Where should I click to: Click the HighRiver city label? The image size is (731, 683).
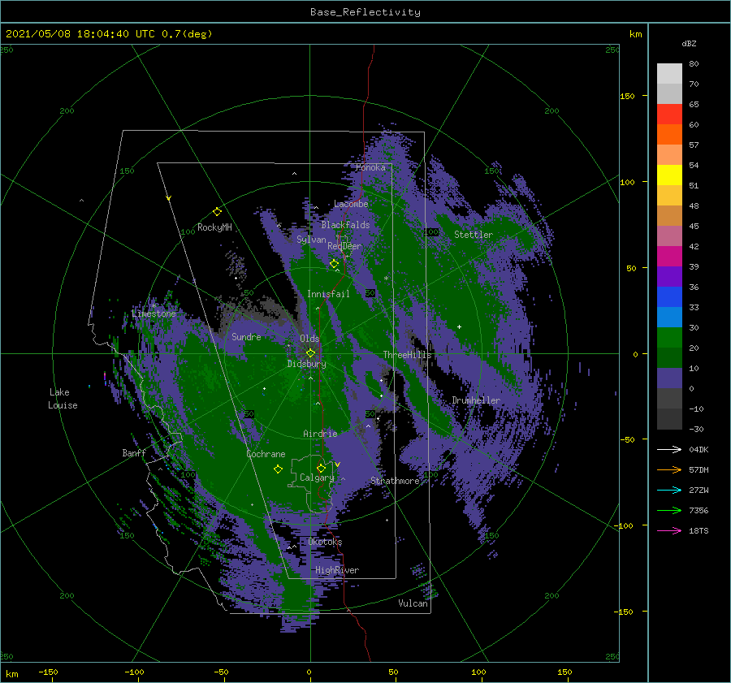[x=337, y=570]
